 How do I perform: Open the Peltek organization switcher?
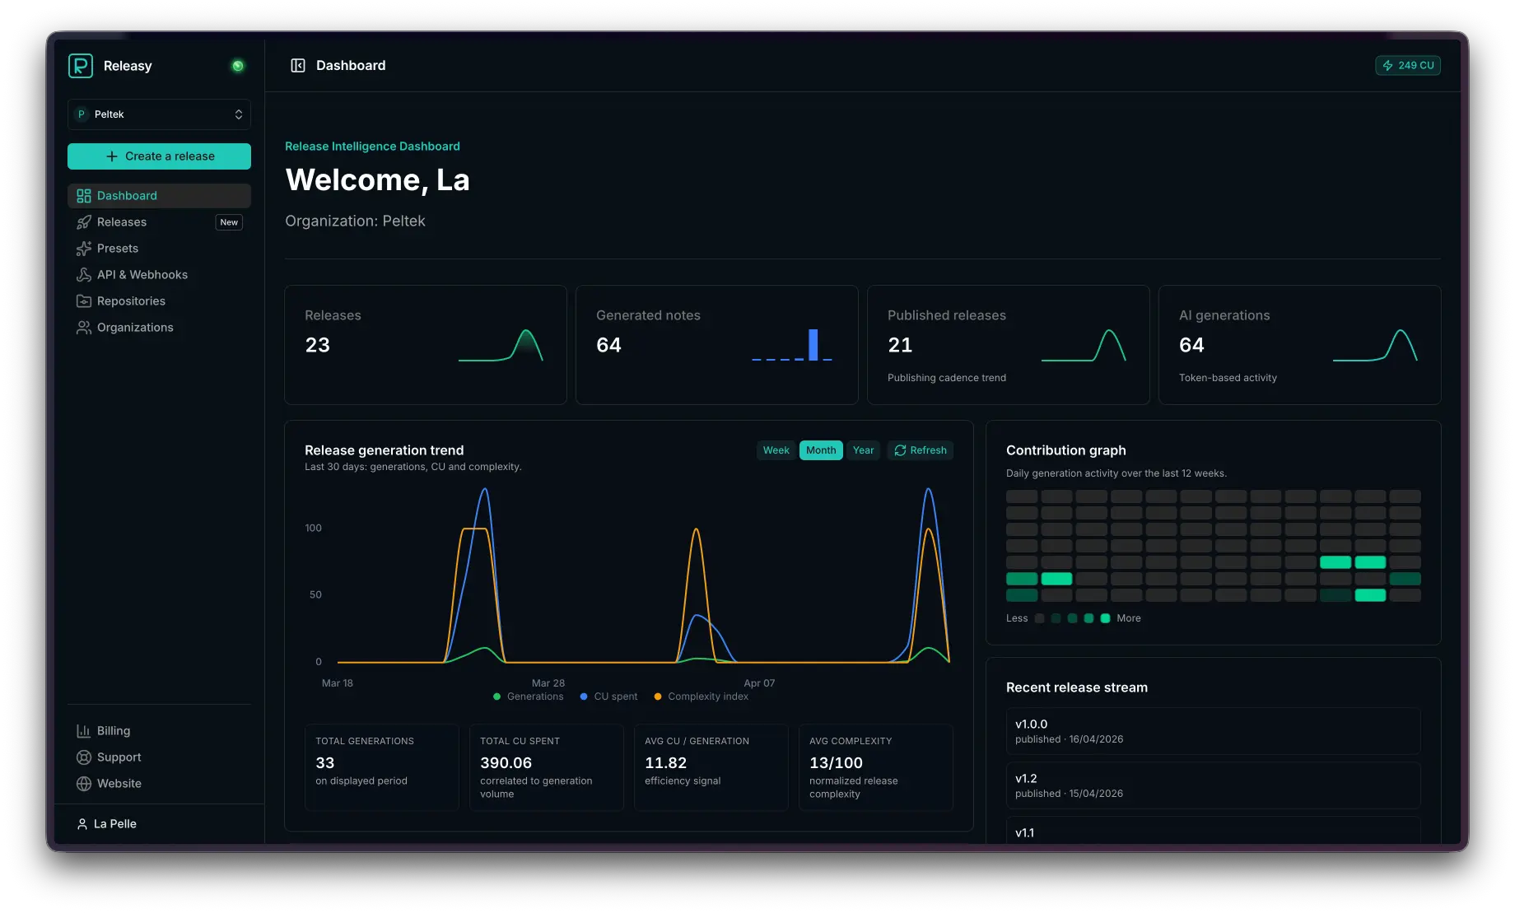(x=159, y=114)
